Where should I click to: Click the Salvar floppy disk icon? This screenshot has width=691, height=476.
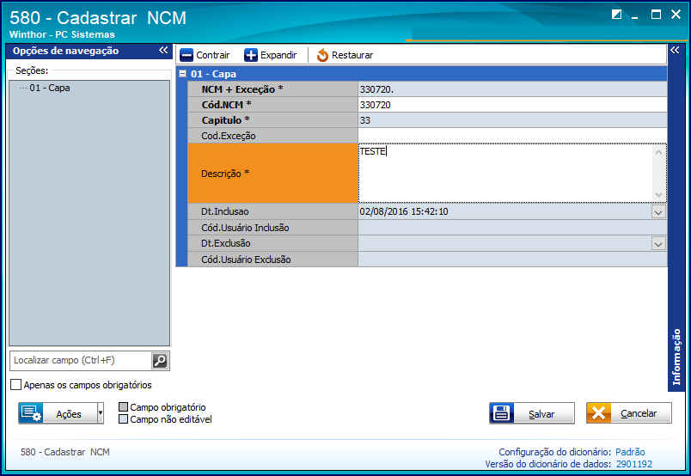(x=502, y=413)
